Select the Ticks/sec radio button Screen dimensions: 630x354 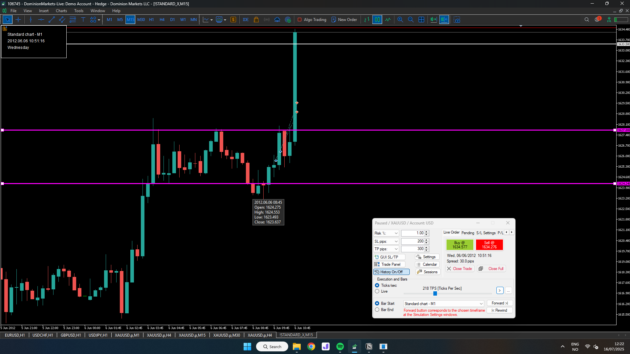[377, 285]
